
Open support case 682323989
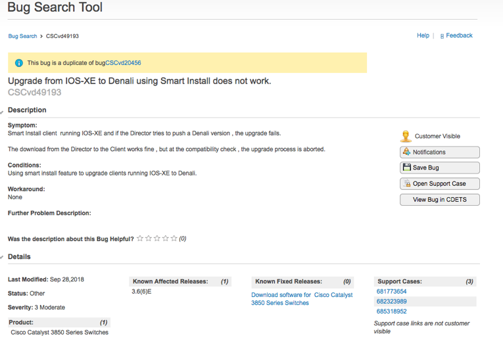(x=391, y=302)
